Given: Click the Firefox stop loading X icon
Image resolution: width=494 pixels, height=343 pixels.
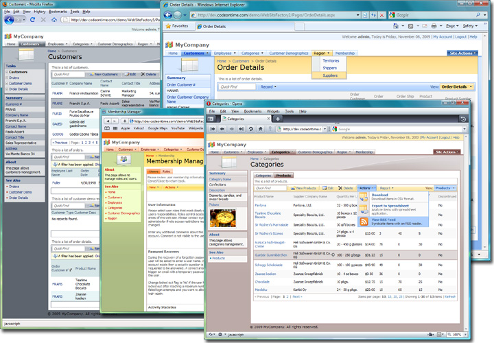Looking at the screenshot, I should [43, 20].
